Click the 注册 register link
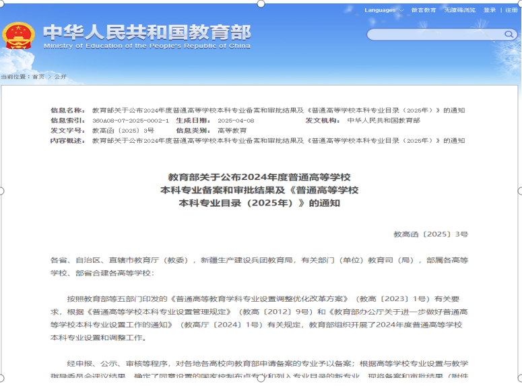Image resolution: width=522 pixels, height=386 pixels. pyautogui.click(x=511, y=10)
